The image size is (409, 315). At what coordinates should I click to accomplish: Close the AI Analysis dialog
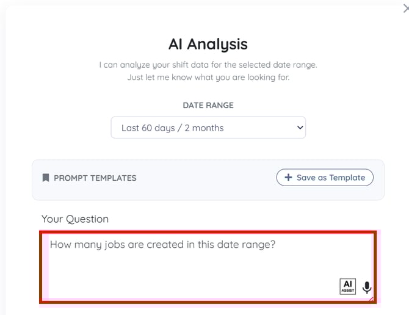pyautogui.click(x=405, y=9)
